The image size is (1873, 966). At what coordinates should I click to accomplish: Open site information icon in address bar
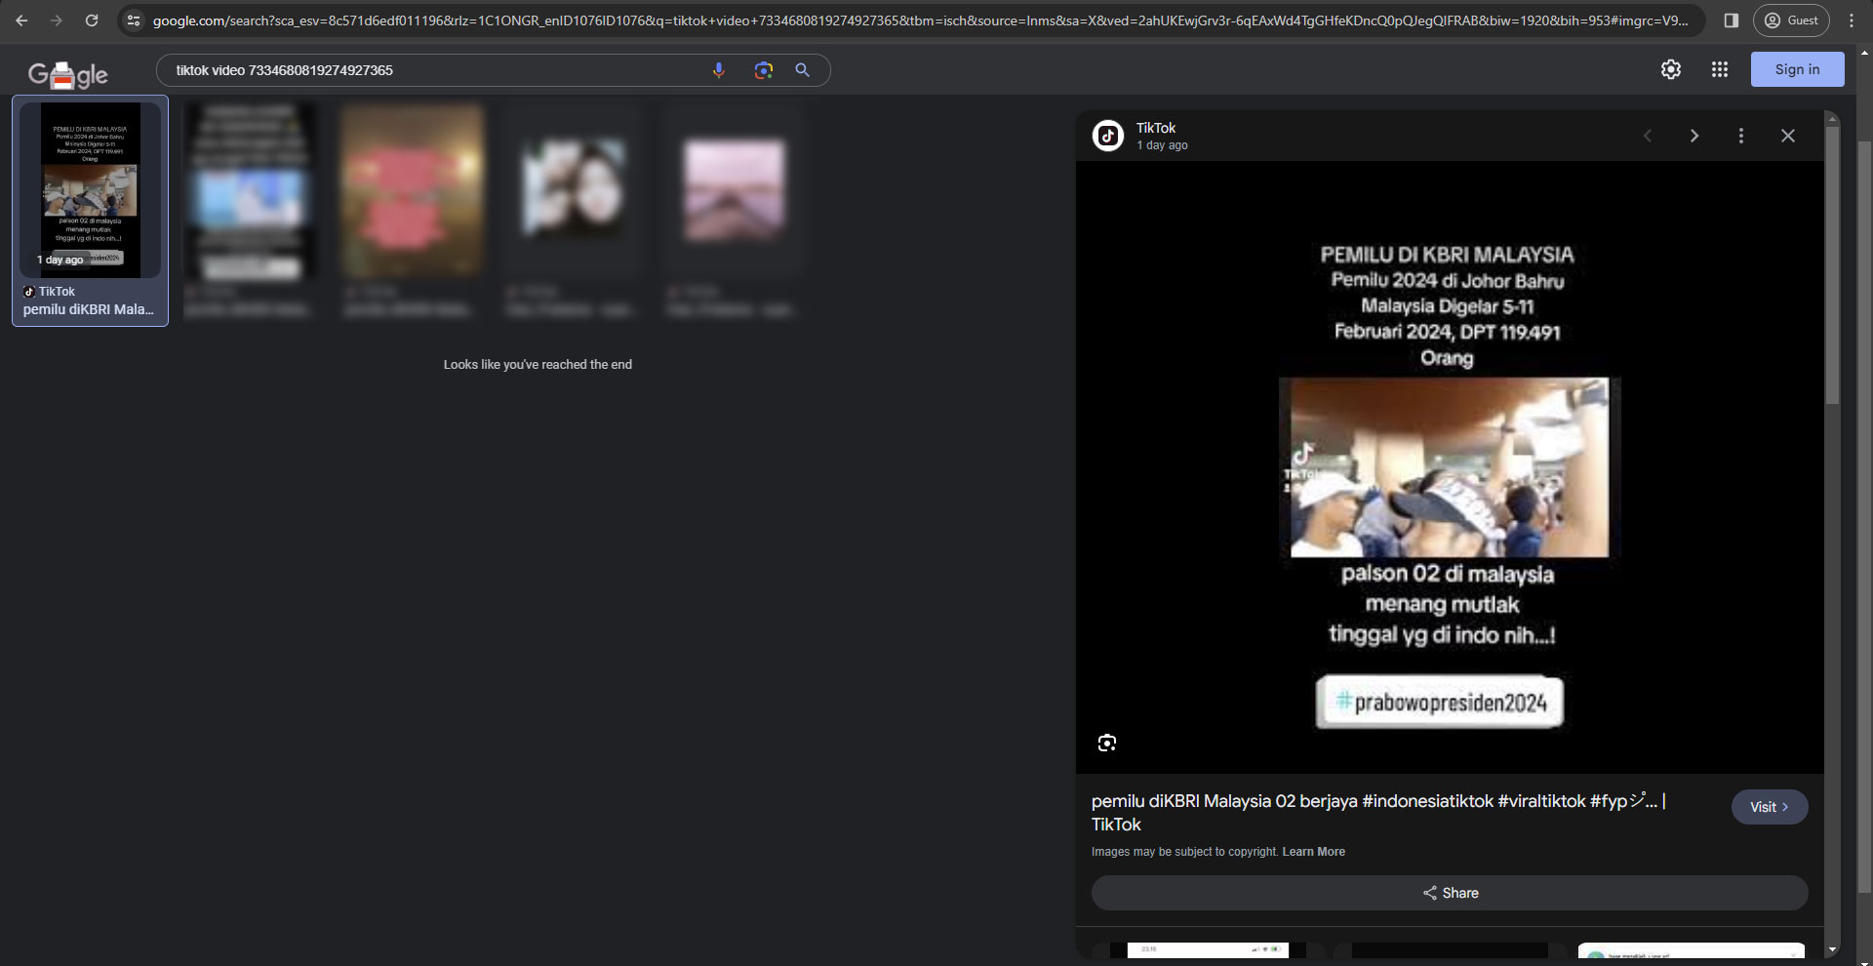(x=134, y=20)
